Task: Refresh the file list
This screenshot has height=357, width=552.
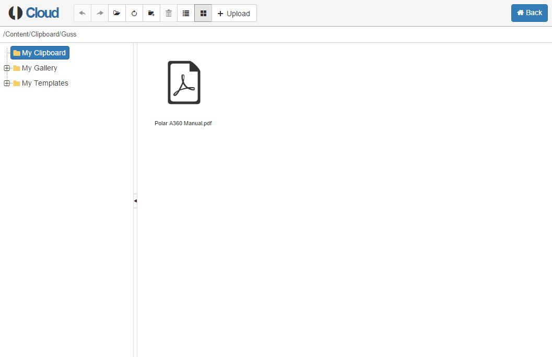Action: 134,14
